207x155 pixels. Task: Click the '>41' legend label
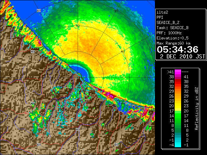(x=170, y=72)
